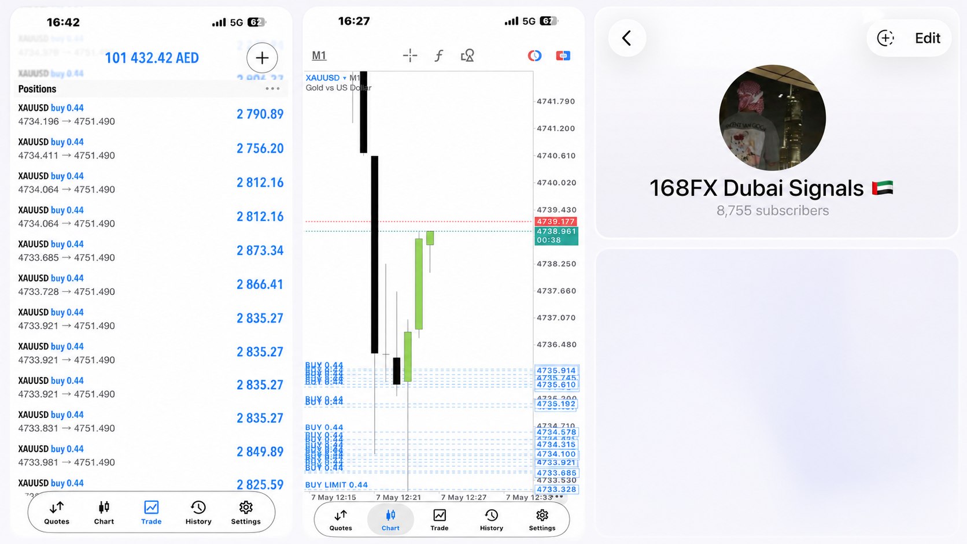The width and height of the screenshot is (967, 544).
Task: Open the History tab in the chart phone
Action: (x=492, y=520)
